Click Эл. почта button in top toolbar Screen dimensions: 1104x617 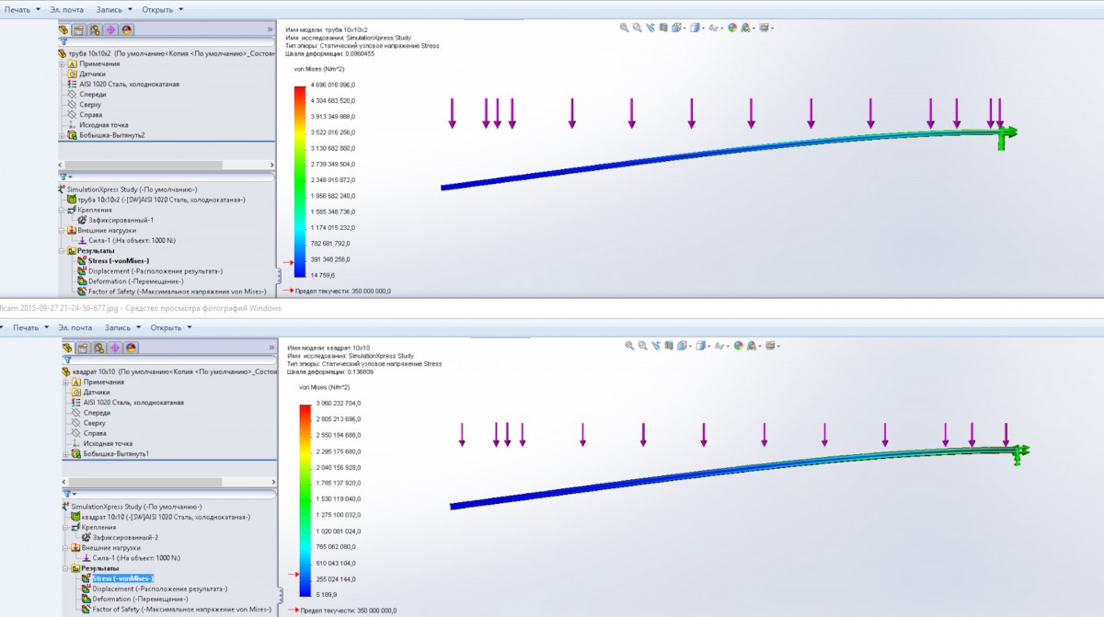[x=67, y=9]
